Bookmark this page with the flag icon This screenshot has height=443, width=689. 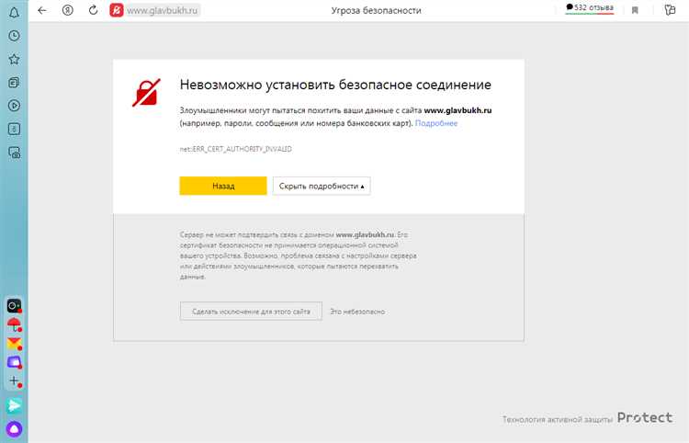635,10
